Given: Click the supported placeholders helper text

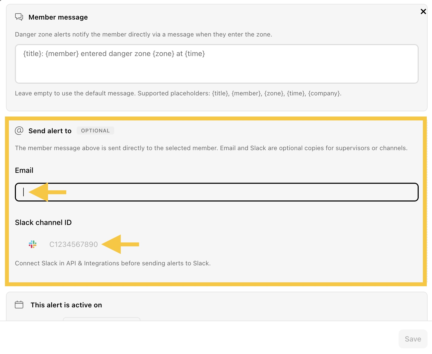Looking at the screenshot, I should pyautogui.click(x=178, y=93).
